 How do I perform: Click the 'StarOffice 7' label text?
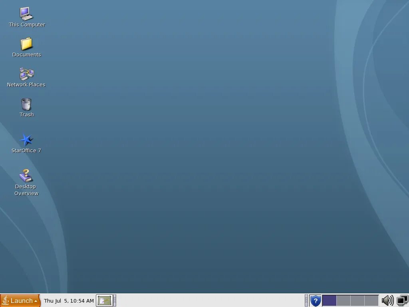26,150
